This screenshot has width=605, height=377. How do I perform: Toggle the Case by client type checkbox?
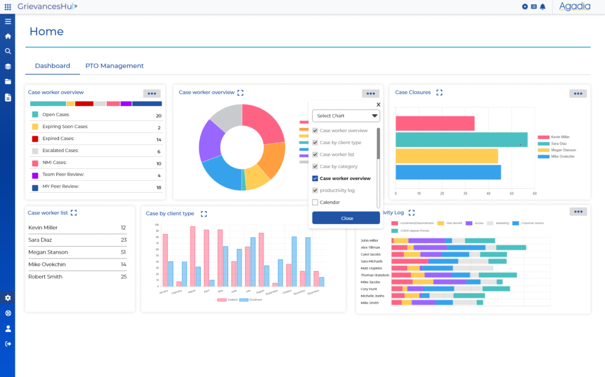pyautogui.click(x=315, y=143)
